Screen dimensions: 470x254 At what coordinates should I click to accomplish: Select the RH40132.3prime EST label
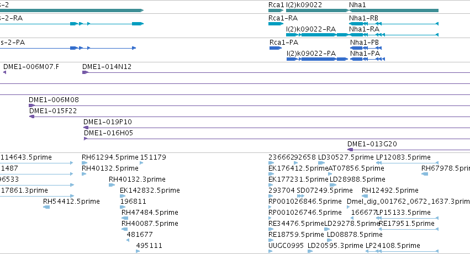pos(137,179)
